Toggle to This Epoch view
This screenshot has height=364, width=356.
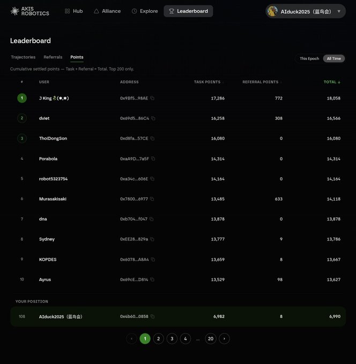tap(309, 58)
